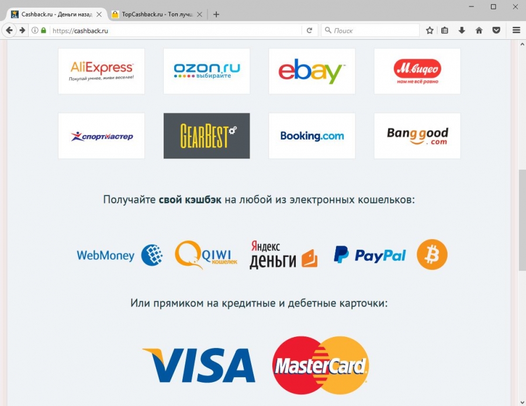Click the forward navigation arrow

pyautogui.click(x=22, y=30)
